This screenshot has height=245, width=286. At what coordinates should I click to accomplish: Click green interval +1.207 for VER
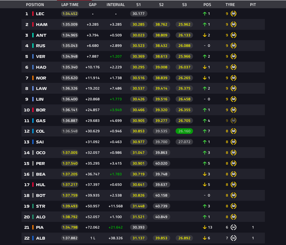(116, 56)
